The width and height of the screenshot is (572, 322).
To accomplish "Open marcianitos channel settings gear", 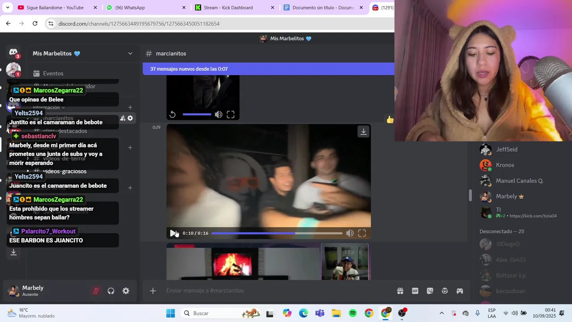I will coord(130,118).
